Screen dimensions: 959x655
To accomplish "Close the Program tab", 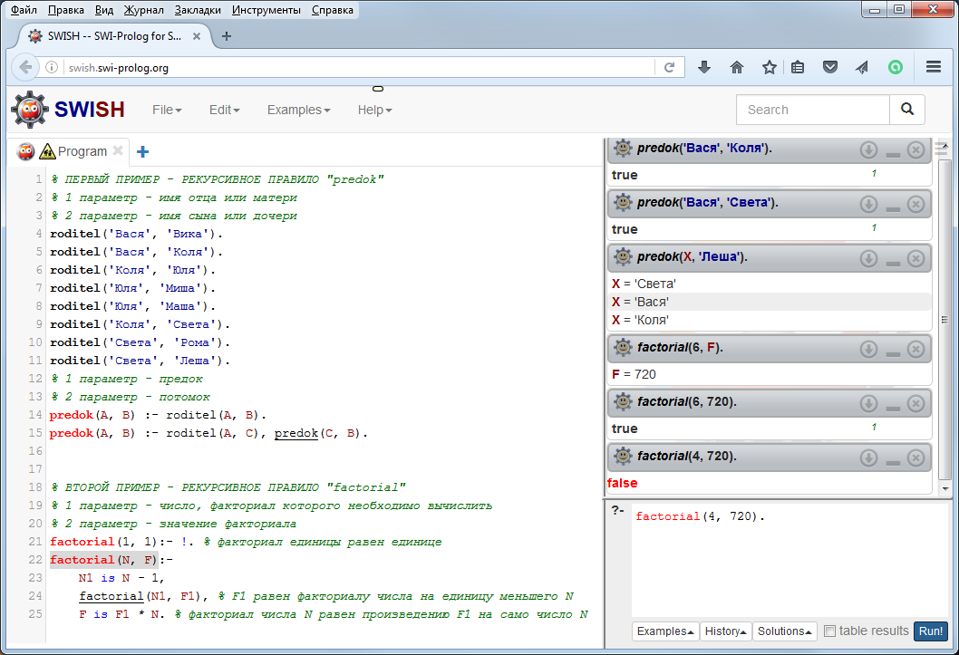I will [x=117, y=151].
